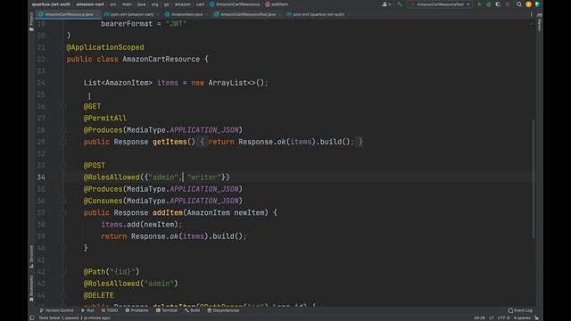This screenshot has height=321, width=571.
Task: Open the Bookmarks tool window stripe
Action: tap(31, 289)
